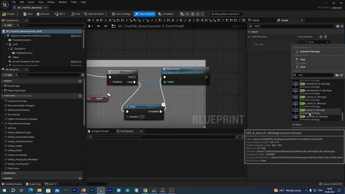Screen dimensions: 345x194
Task: Click the Event Graph breadcrumb
Action: 175,26
